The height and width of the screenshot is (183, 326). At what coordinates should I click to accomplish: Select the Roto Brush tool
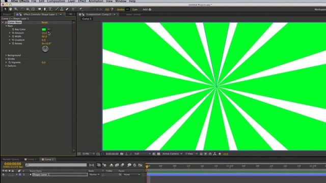pyautogui.click(x=74, y=9)
